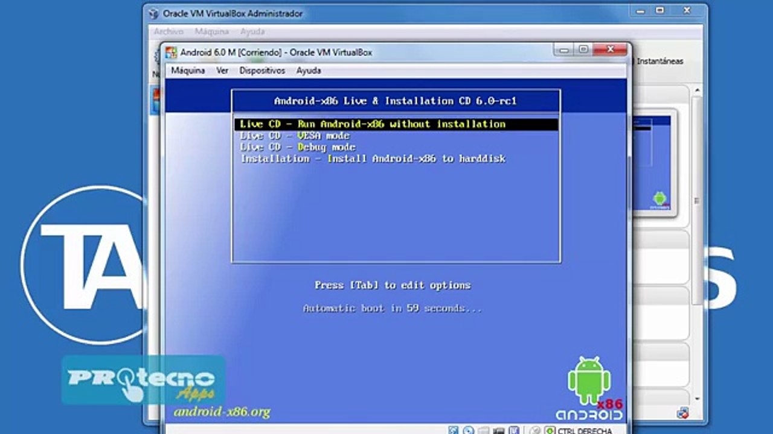Maximize the VirtualBox Administrador window
Image resolution: width=773 pixels, height=434 pixels.
[660, 11]
